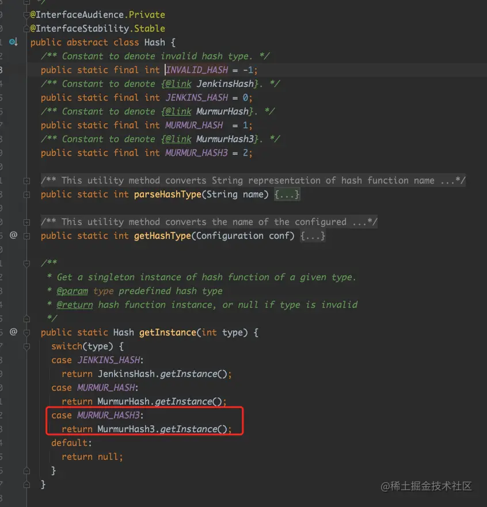Image resolution: width=487 pixels, height=507 pixels.
Task: Click the @InterfaceStability.Stable annotation
Action: coord(97,29)
